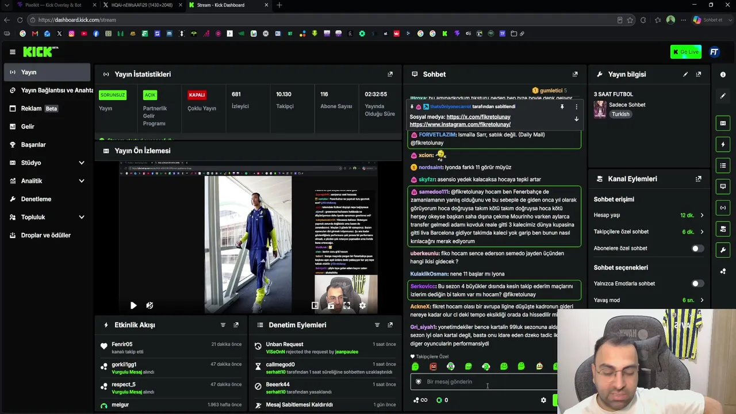Filter the Etkinlik Akışı feed
Viewport: 736px width, 414px height.
pos(223,325)
